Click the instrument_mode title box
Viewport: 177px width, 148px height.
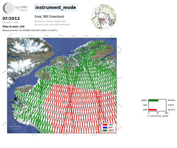56,8
